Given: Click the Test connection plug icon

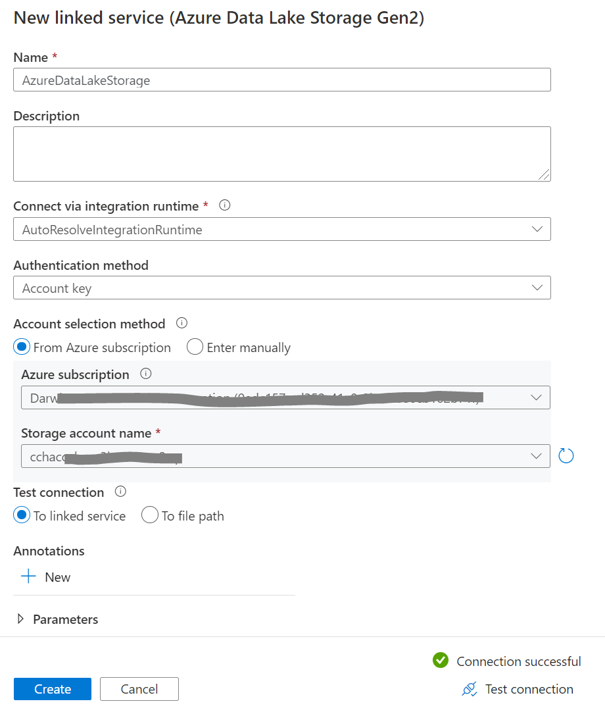Looking at the screenshot, I should point(469,689).
